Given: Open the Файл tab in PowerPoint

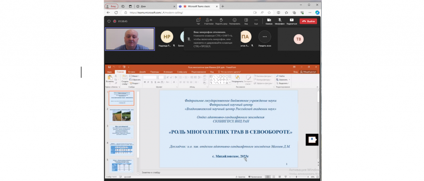Looking at the screenshot, I should click(109, 72).
